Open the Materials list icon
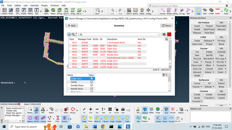Viewport: 232px width, 130px height. click(x=30, y=11)
